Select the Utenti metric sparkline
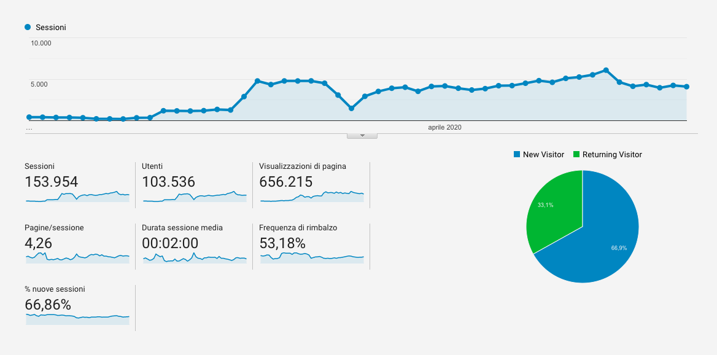The image size is (717, 355). [195, 197]
